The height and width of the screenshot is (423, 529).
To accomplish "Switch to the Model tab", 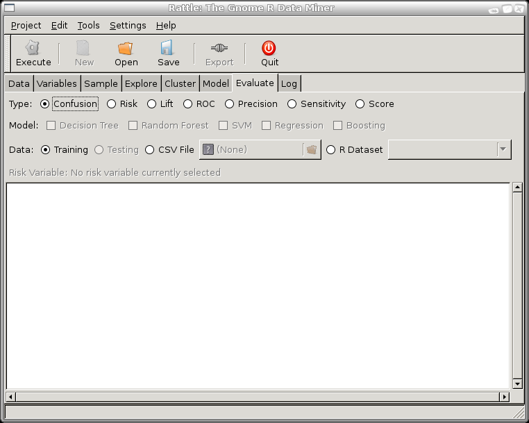I will click(216, 83).
